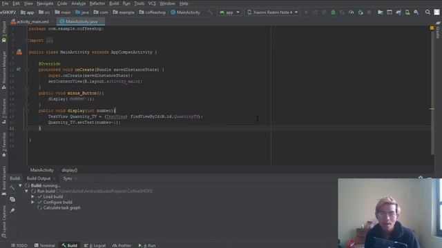Open the Build Variants side tab

[4, 180]
